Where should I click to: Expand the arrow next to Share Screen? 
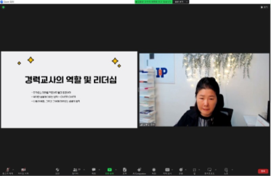(x=116, y=170)
